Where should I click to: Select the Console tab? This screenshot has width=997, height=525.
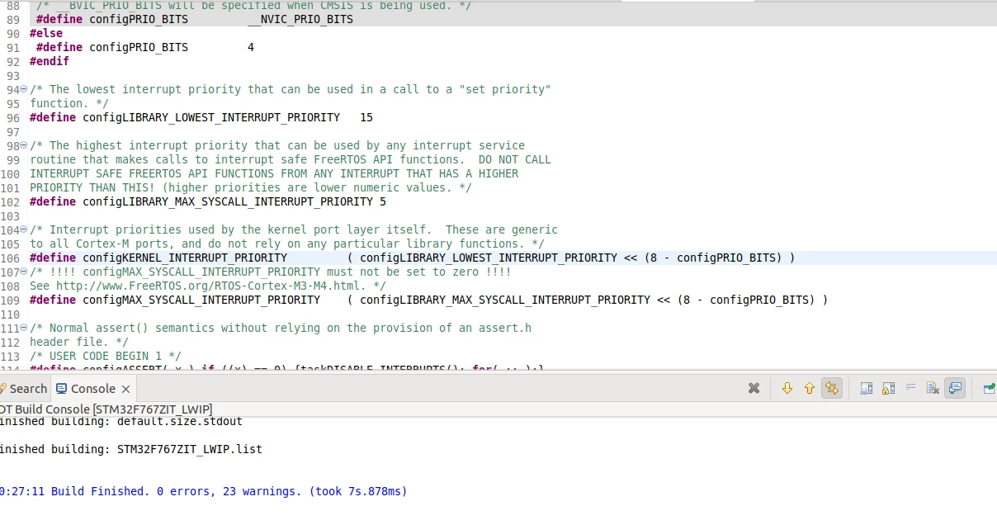coord(86,389)
